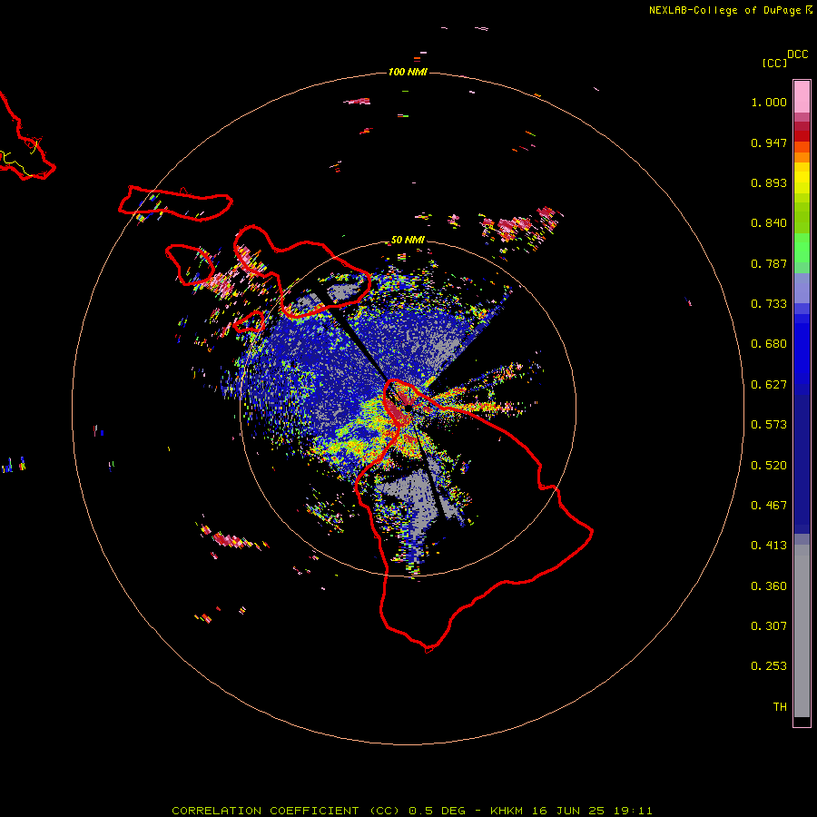
Task: Click the 0.893 scale value
Action: click(769, 182)
